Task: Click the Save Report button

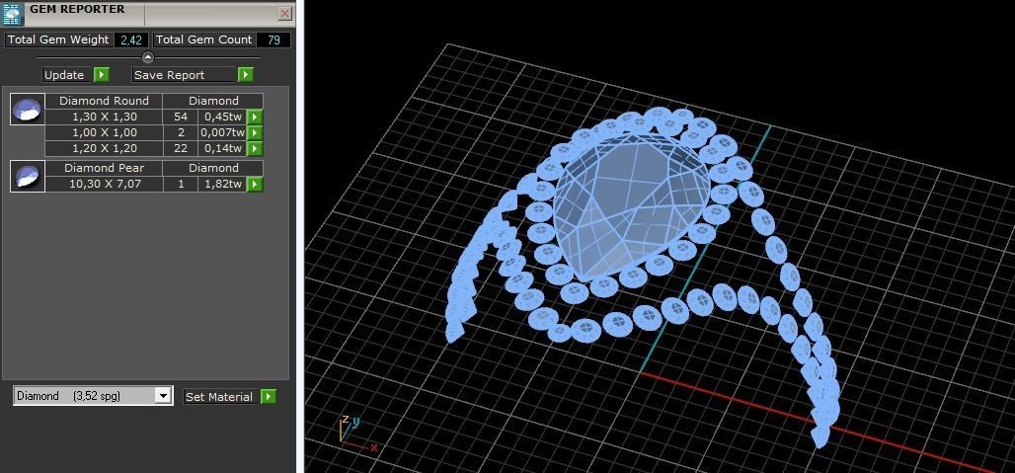Action: pos(184,75)
